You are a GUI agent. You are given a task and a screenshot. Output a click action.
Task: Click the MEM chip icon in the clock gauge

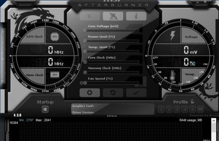point(55,75)
